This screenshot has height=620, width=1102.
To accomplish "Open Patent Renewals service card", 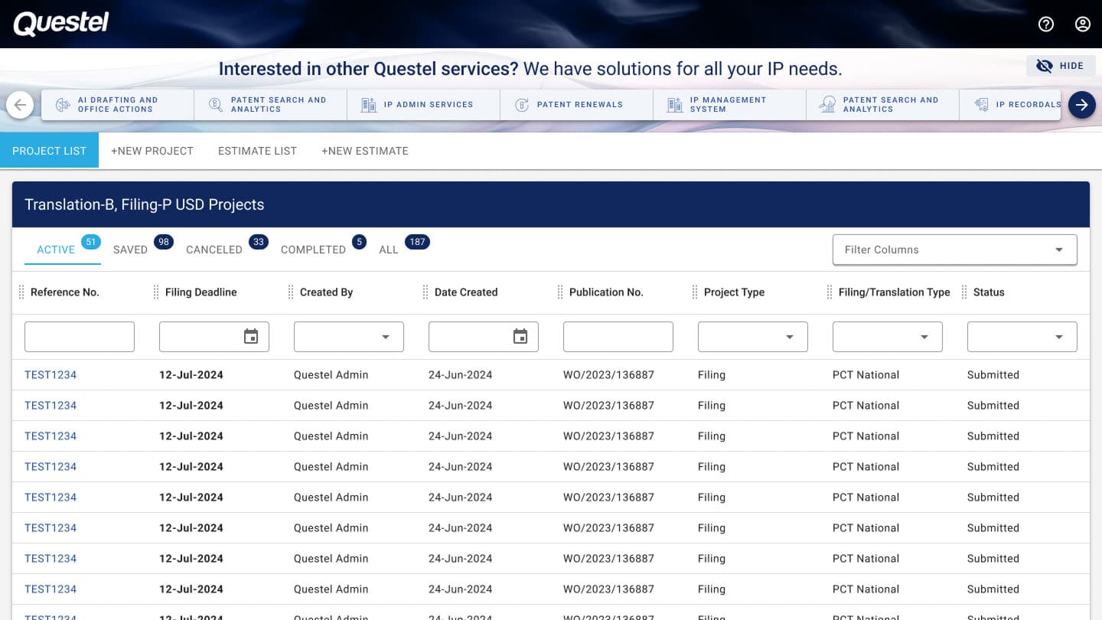I will click(x=576, y=105).
